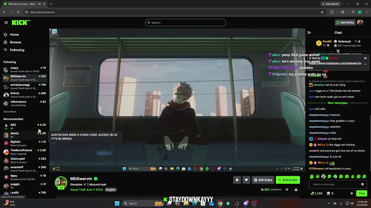Open chat settings gear
371x208 pixels.
(x=352, y=193)
